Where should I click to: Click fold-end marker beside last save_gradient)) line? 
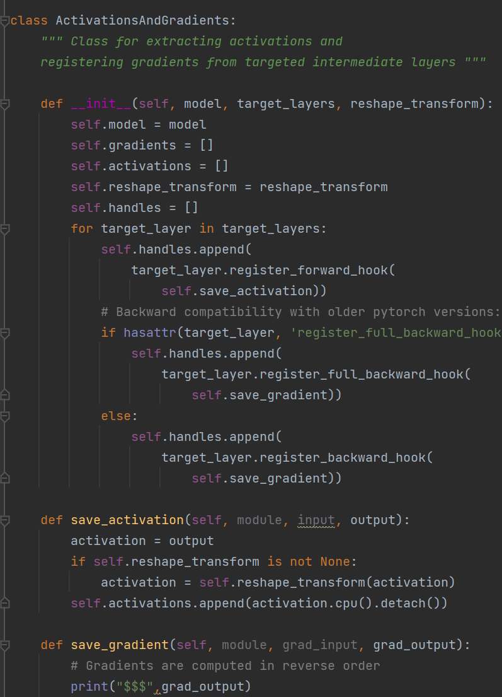tap(5, 478)
